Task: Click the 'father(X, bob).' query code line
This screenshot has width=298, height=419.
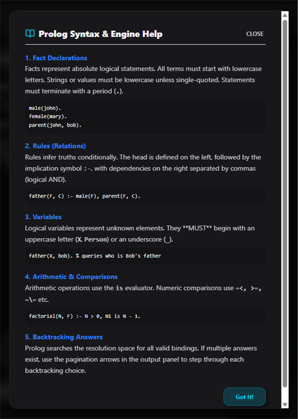Action: click(95, 256)
